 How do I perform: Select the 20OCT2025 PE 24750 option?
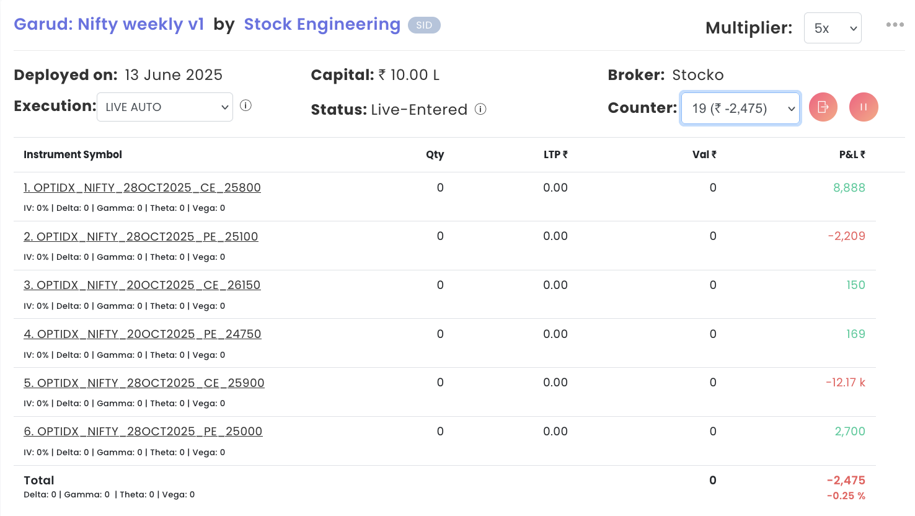pyautogui.click(x=142, y=334)
